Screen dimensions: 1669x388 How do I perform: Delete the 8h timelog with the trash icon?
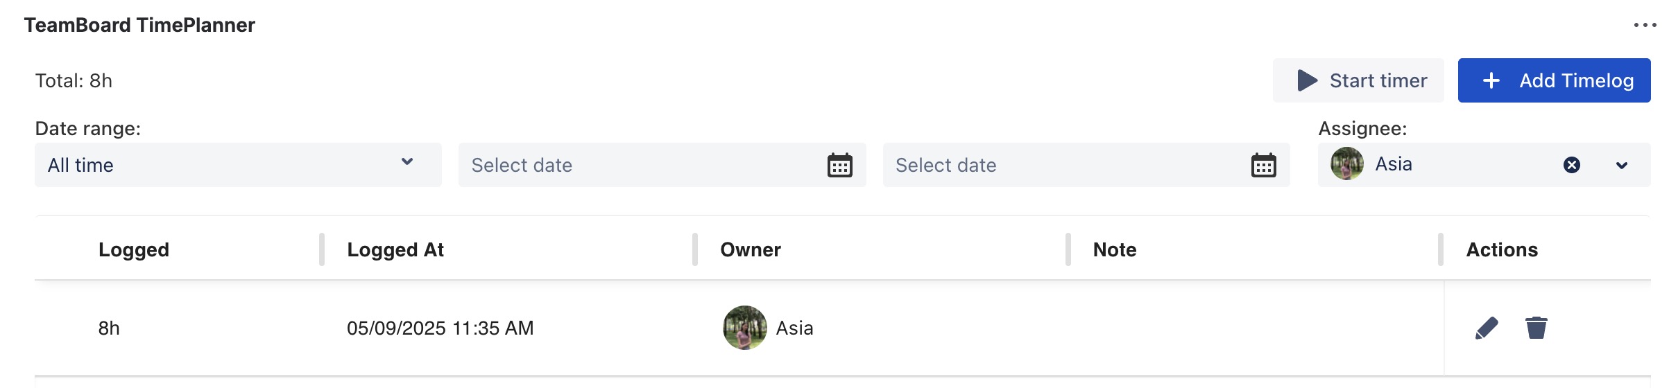pyautogui.click(x=1537, y=328)
